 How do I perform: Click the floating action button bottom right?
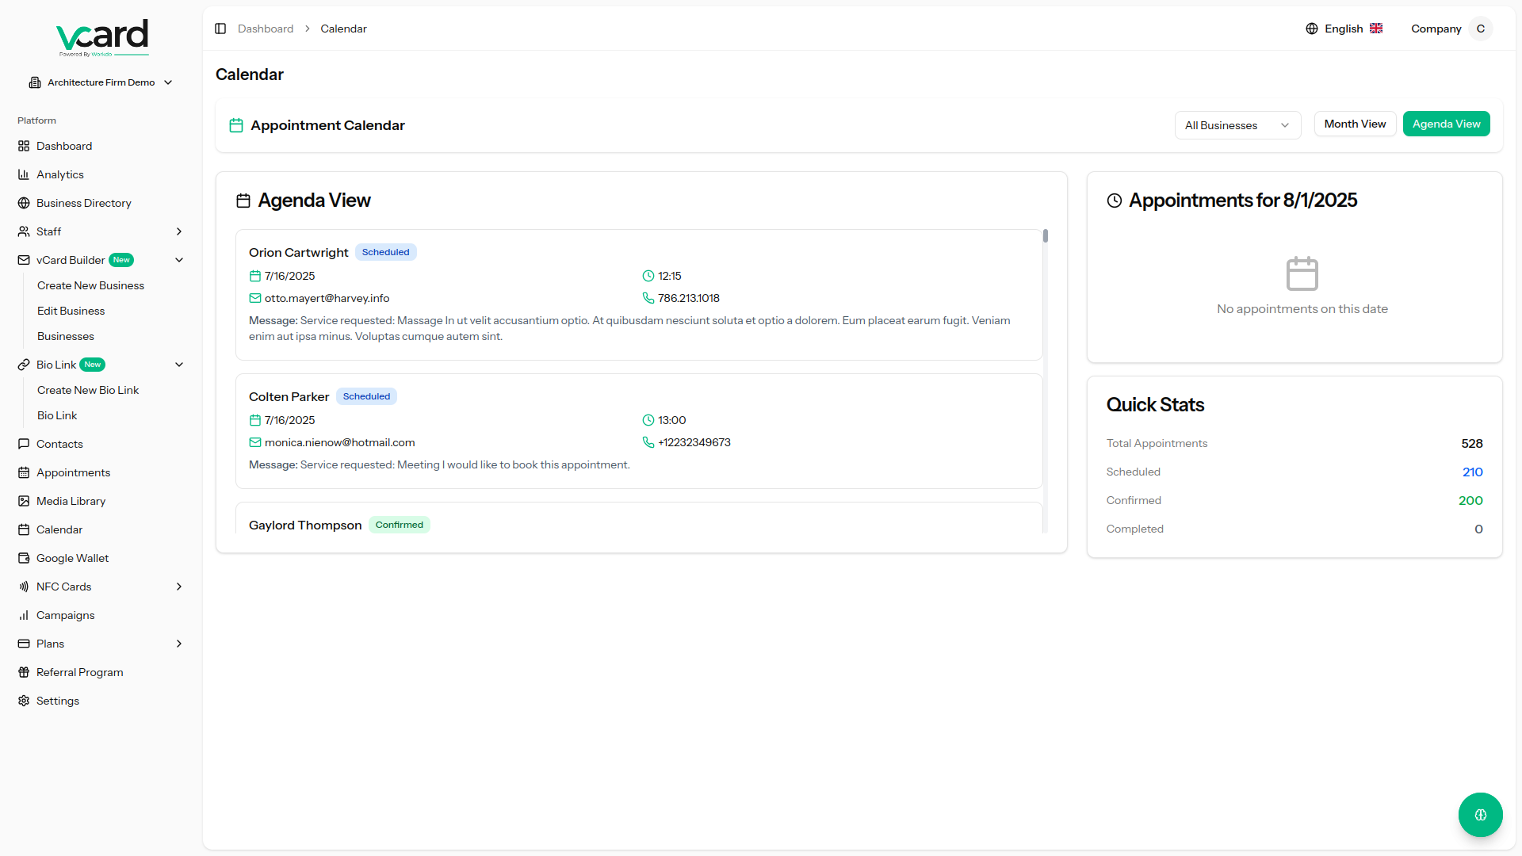(1480, 814)
